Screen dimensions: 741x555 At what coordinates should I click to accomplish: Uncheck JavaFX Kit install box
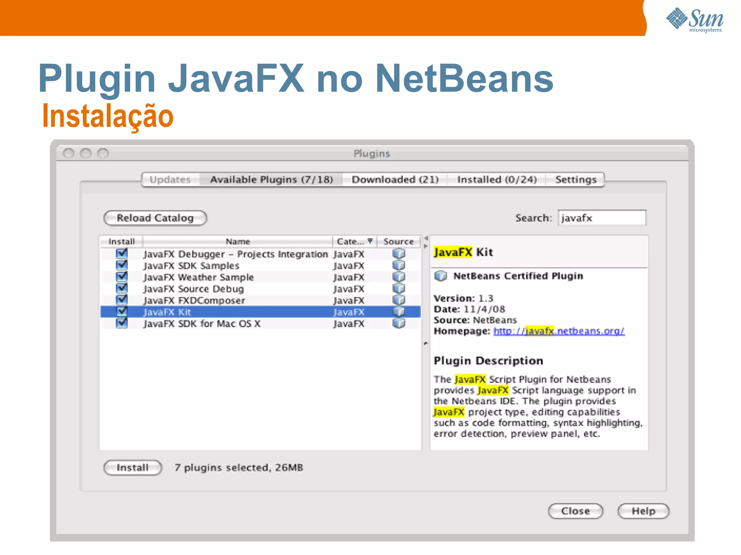(x=122, y=311)
